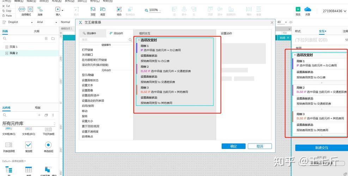Switch to the 母版 masters tab
This screenshot has height=176, width=348.
[x=38, y=108]
